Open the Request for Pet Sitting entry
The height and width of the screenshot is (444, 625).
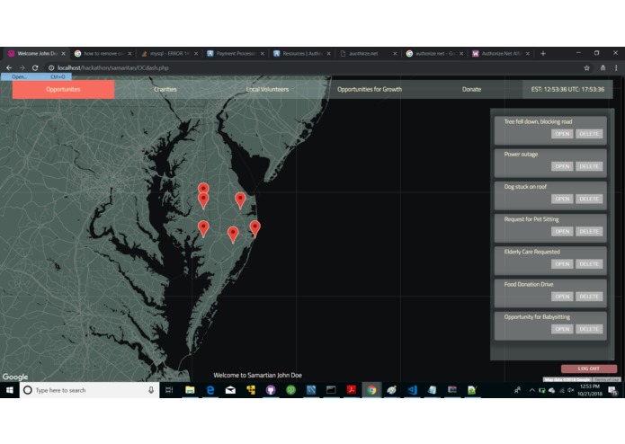tap(562, 231)
